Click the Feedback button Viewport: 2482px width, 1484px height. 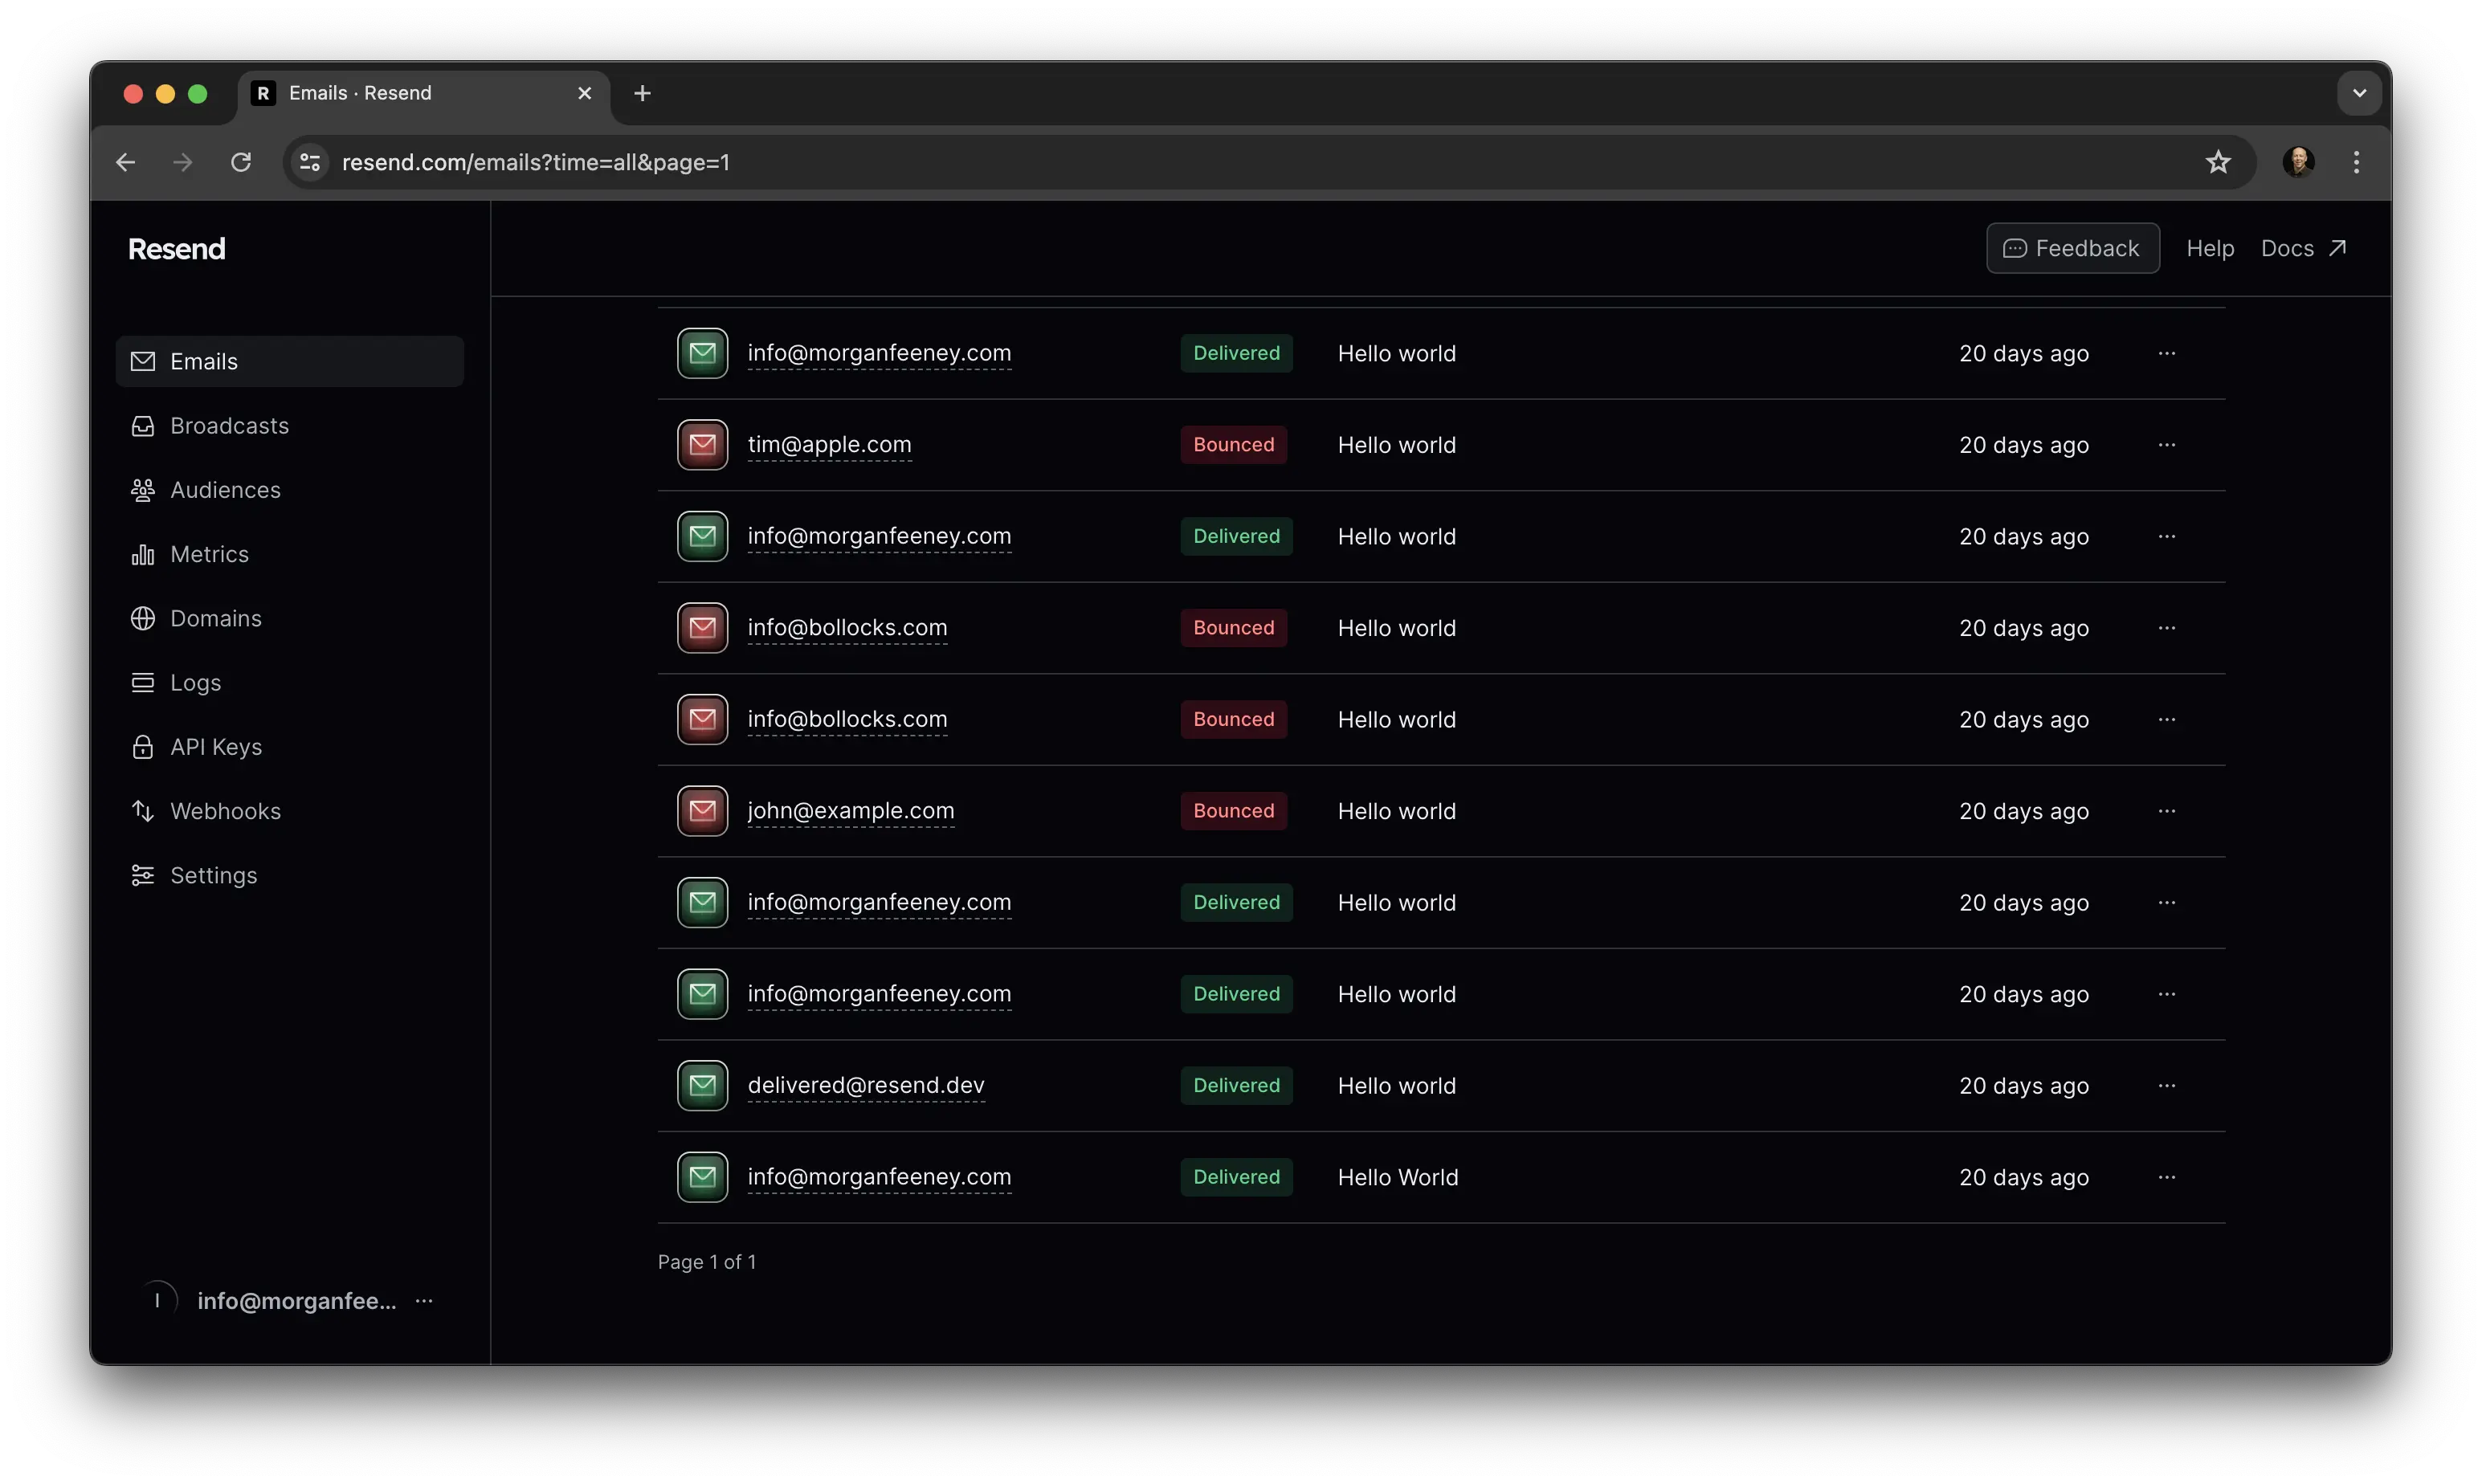[2072, 248]
